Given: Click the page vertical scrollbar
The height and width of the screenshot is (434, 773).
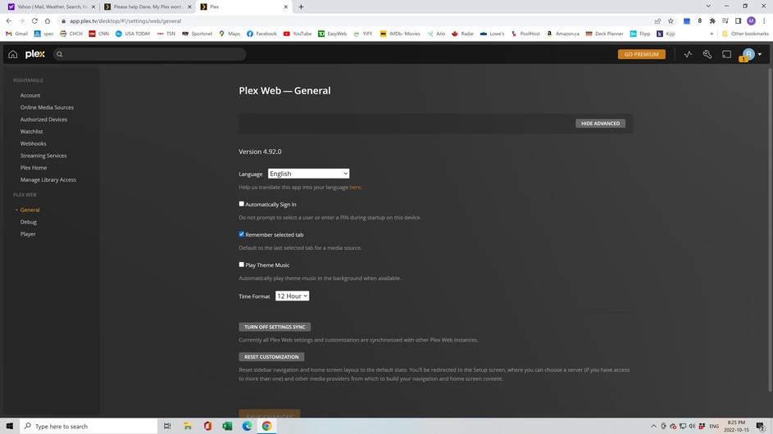Looking at the screenshot, I should [770, 230].
